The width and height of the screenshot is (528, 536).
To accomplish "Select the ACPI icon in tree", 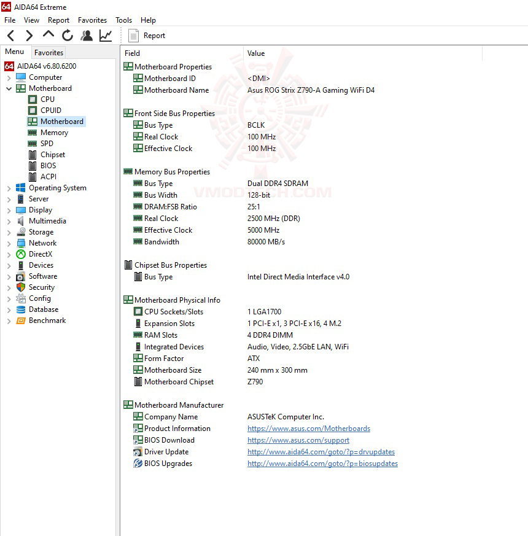I will [x=33, y=177].
